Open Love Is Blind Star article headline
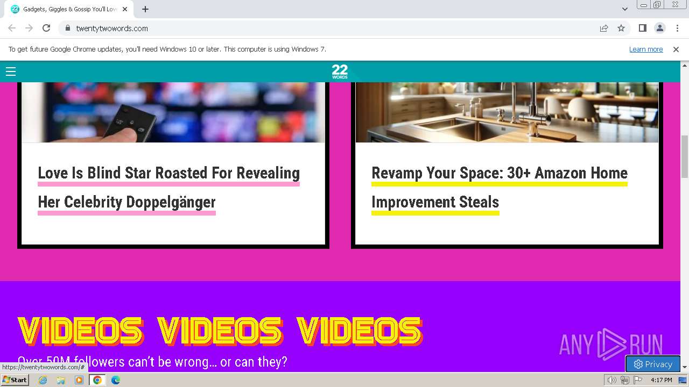 (169, 188)
